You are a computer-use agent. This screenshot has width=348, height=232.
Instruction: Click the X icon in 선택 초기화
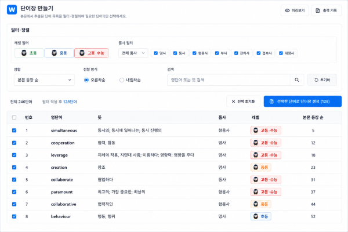tap(233, 101)
